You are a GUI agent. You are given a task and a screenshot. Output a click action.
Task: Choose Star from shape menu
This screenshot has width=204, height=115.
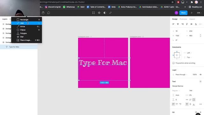pyautogui.click(x=26, y=37)
